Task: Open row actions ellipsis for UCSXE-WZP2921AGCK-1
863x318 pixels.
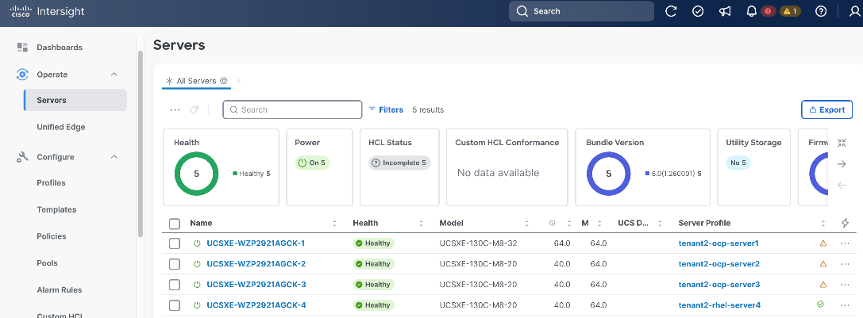Action: (x=846, y=243)
